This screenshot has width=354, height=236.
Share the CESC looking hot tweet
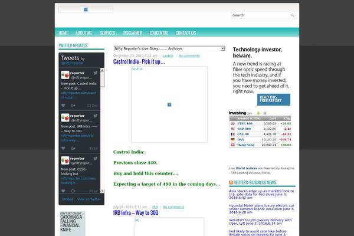tap(73, 191)
